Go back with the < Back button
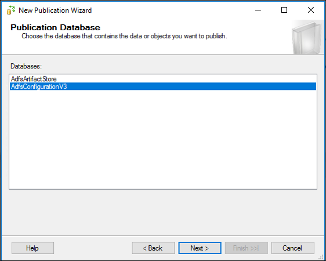326x261 pixels. [153, 248]
